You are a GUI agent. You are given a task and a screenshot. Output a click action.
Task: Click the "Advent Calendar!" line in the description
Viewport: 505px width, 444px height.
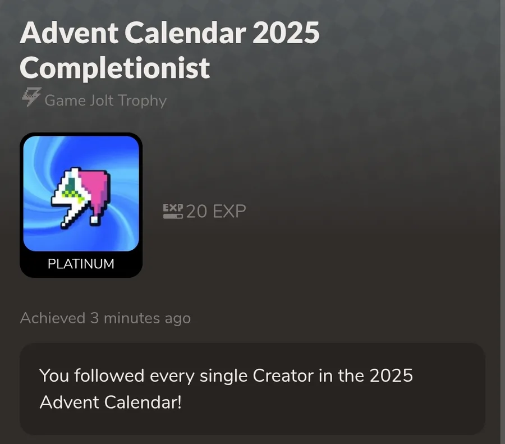point(111,402)
